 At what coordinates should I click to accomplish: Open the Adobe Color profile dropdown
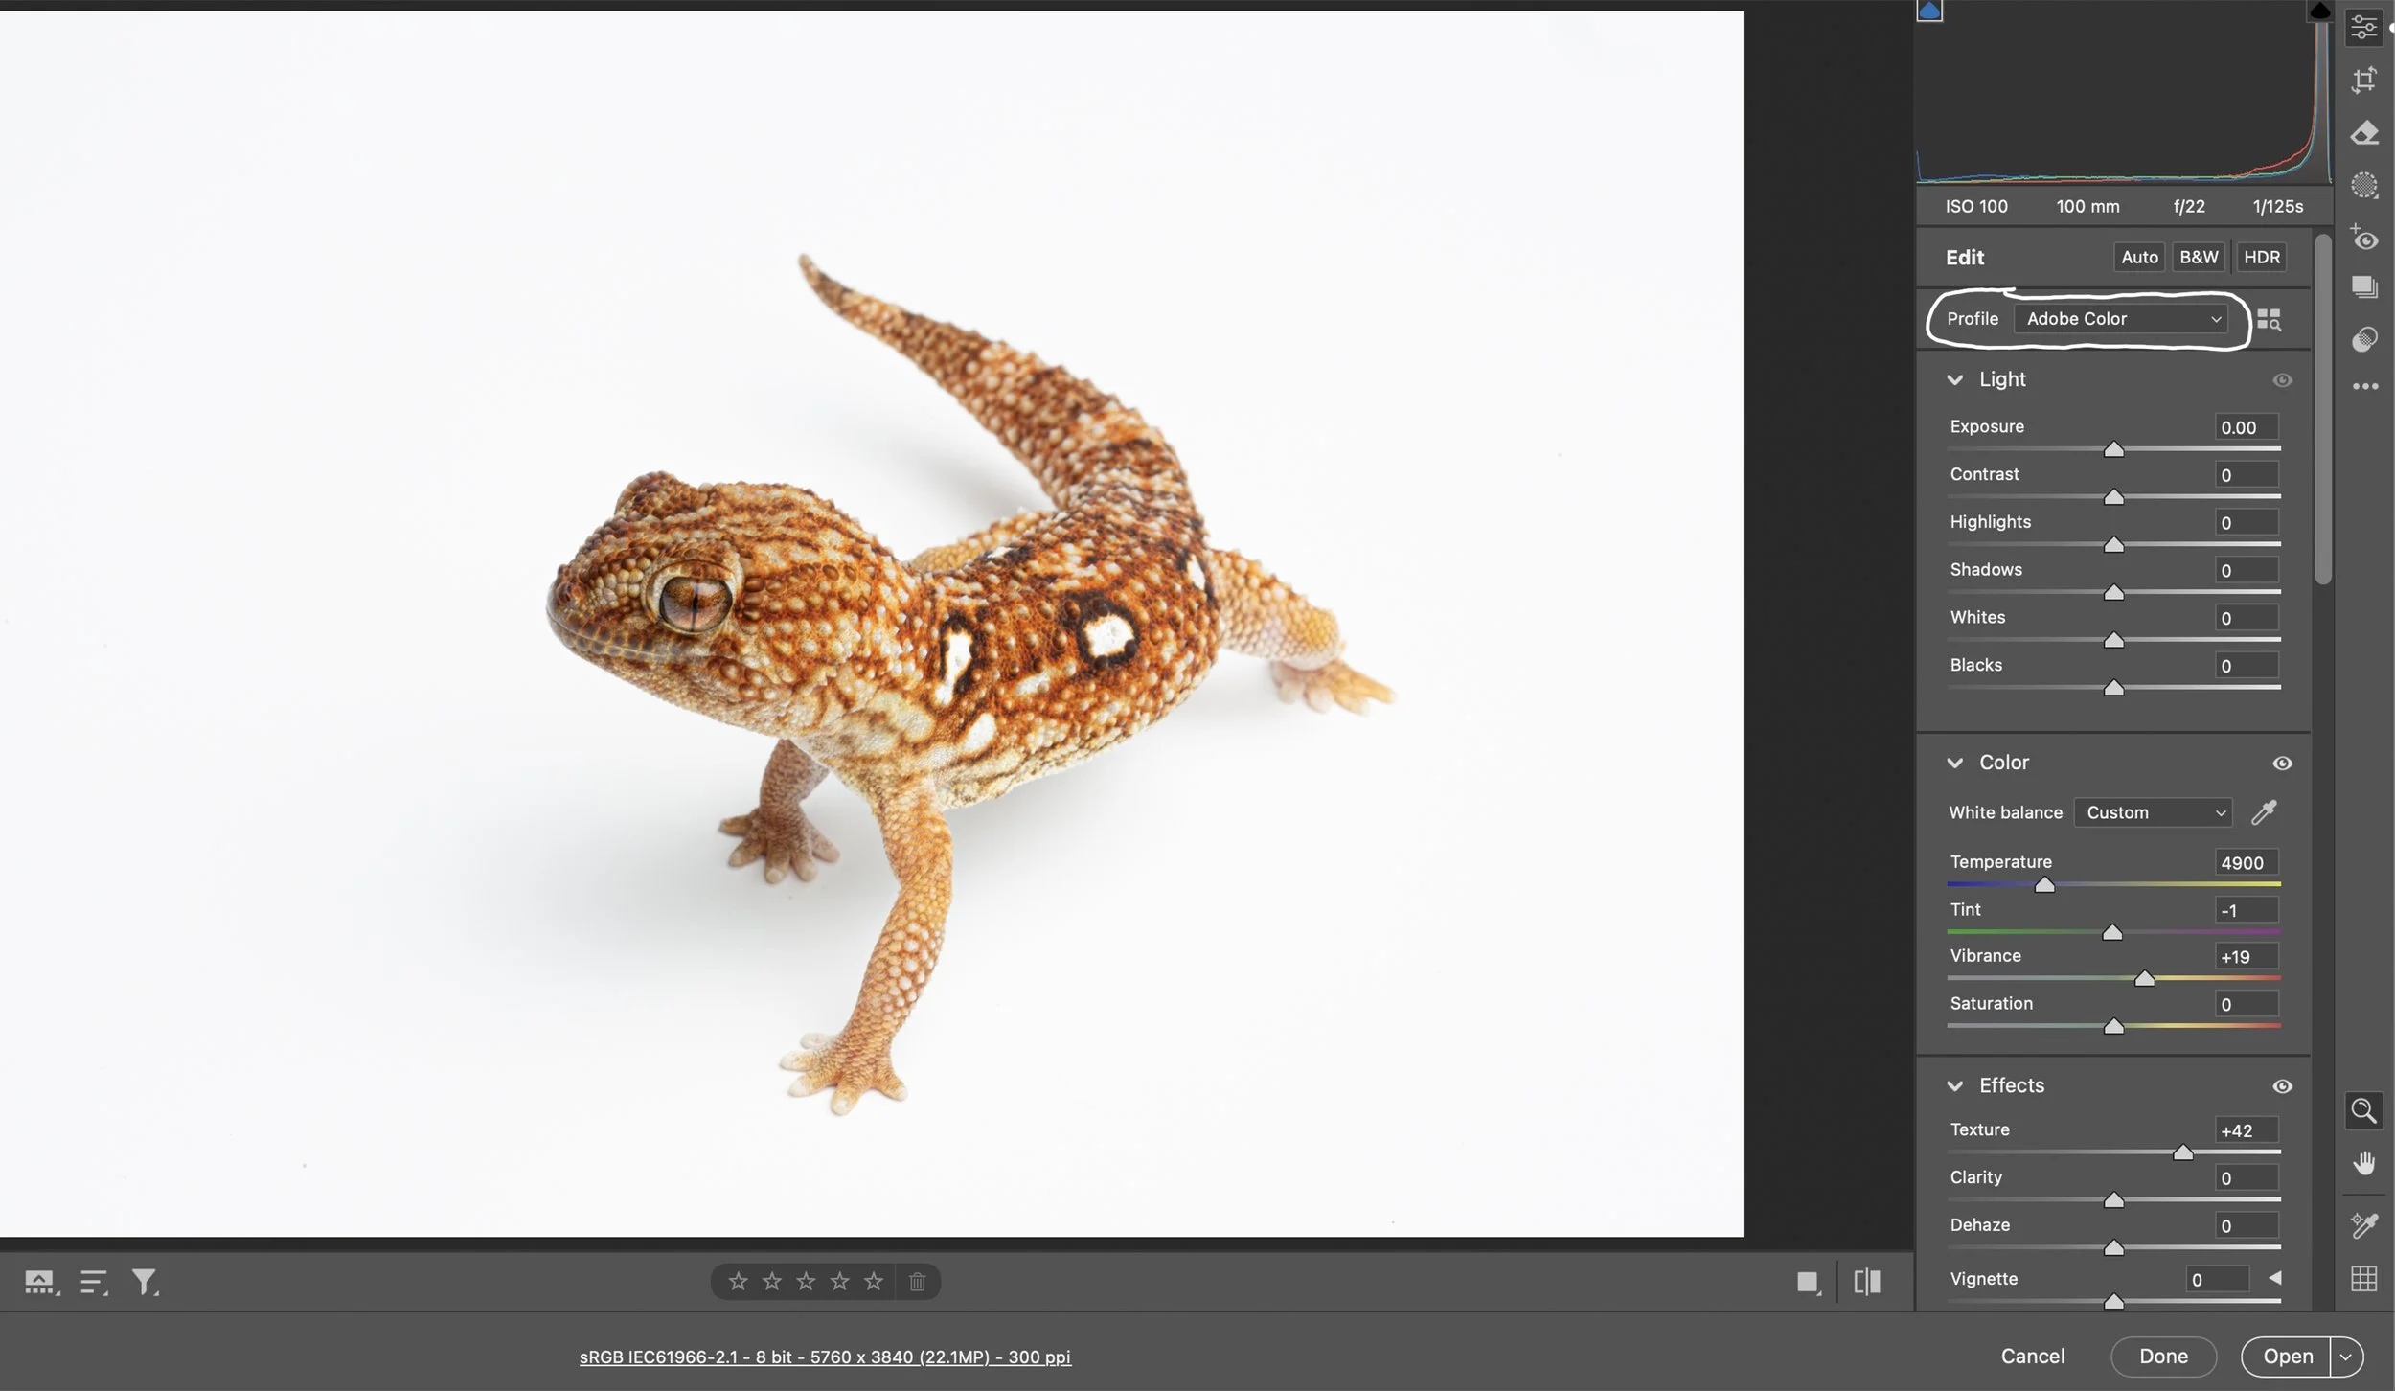(2121, 319)
